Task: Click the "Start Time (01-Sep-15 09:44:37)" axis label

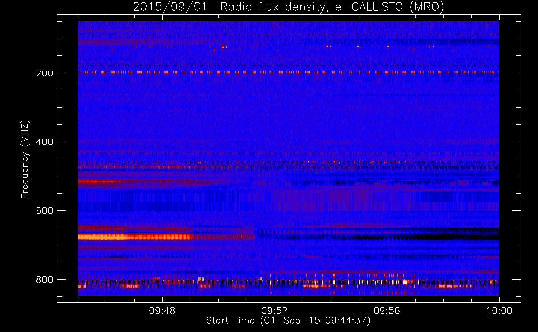Action: 288,321
